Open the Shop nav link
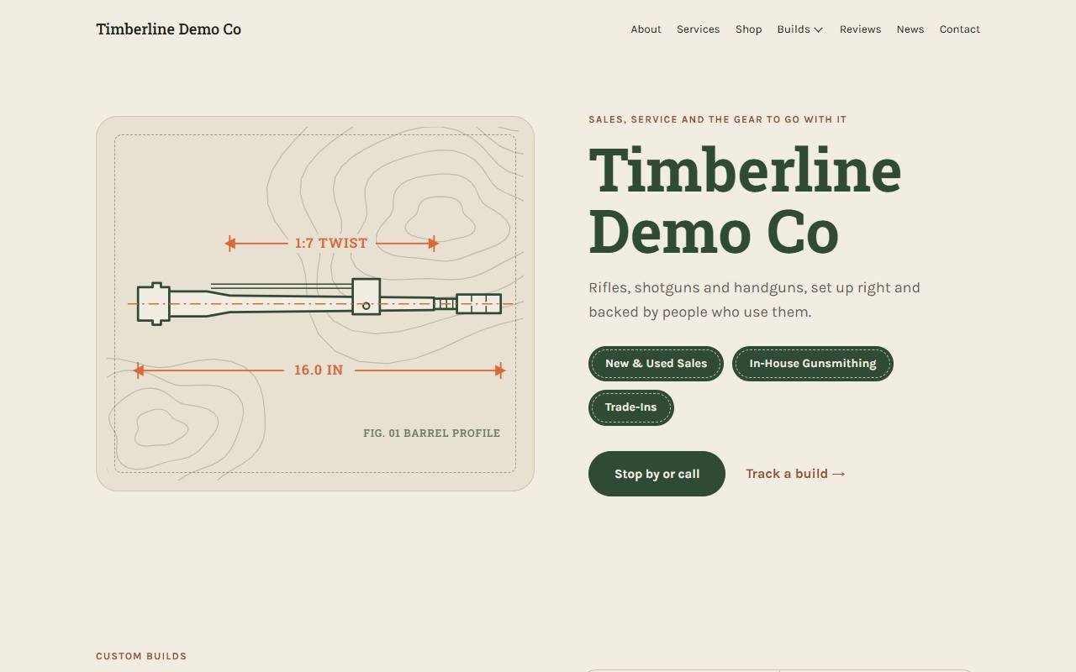Screen dimensions: 1076x672 click(x=748, y=29)
